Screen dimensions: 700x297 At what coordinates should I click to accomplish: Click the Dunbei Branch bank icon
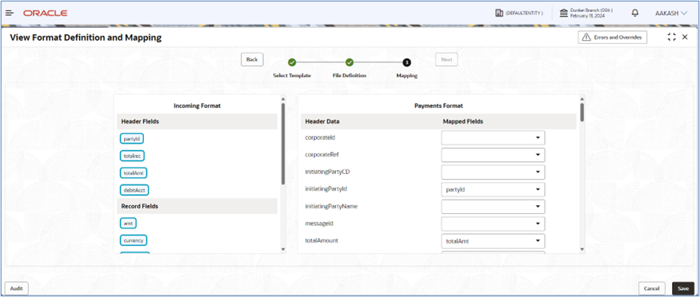click(x=564, y=14)
